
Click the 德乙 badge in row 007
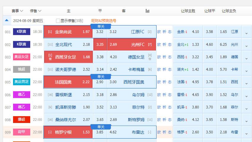[x=22, y=107]
